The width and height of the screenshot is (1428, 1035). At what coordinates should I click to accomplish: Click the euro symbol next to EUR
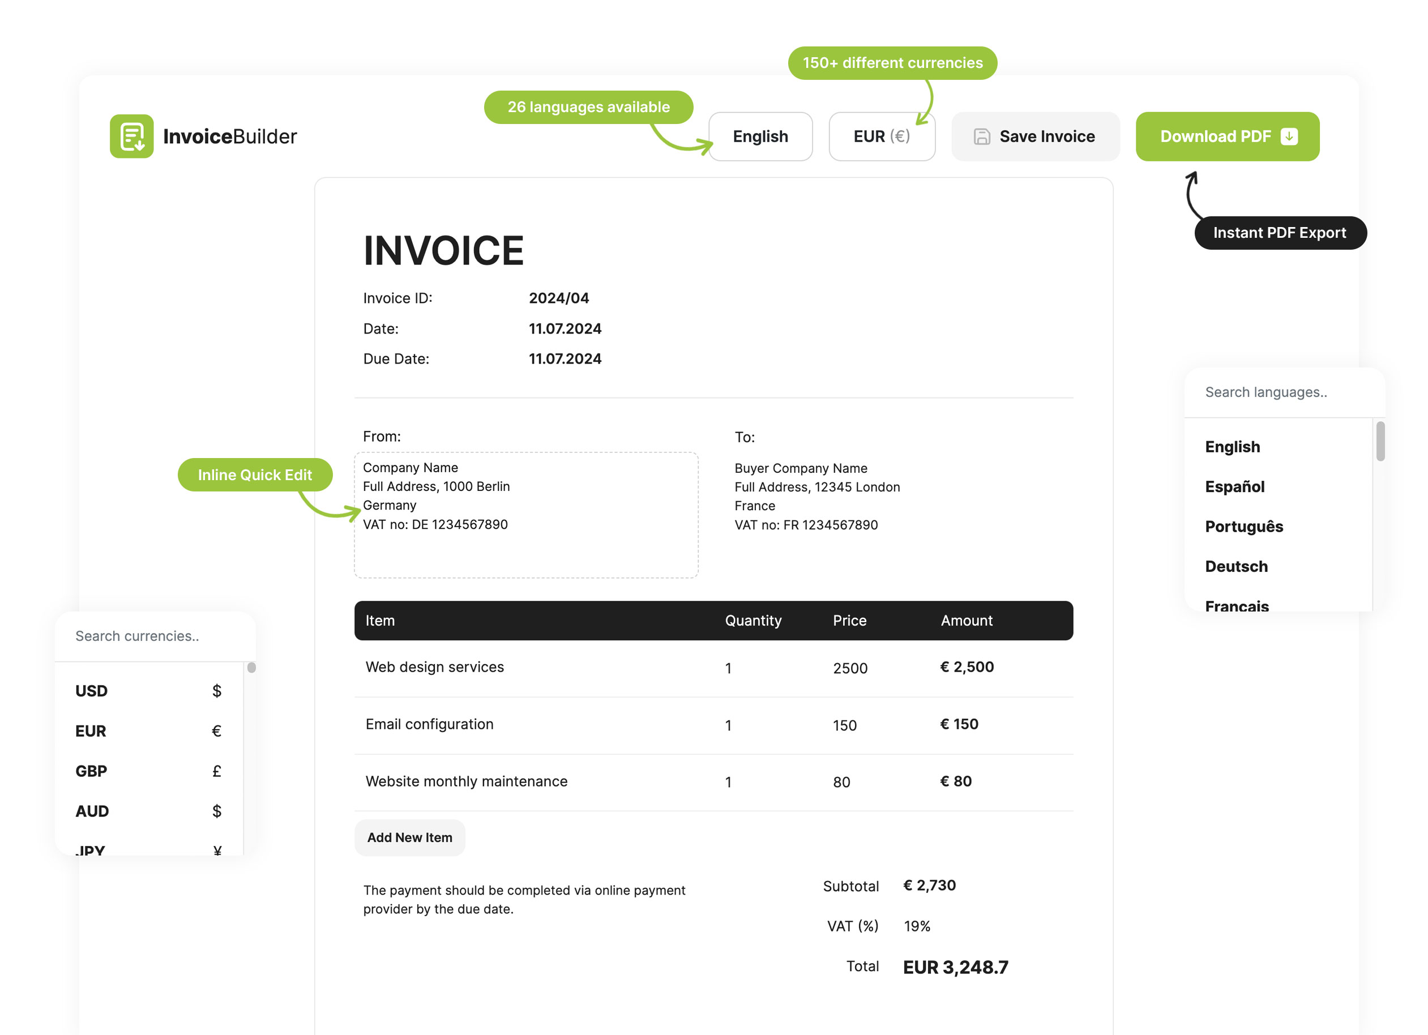(901, 136)
